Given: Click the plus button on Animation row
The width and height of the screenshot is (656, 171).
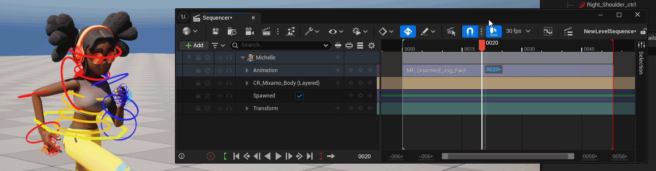Looking at the screenshot, I should click(338, 70).
